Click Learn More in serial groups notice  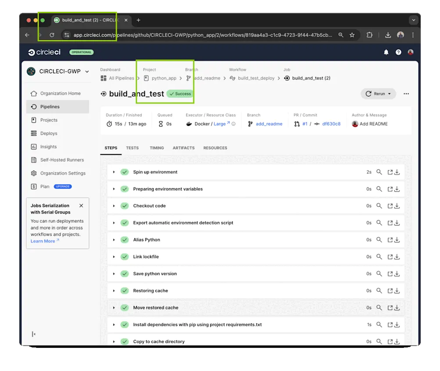(45, 241)
